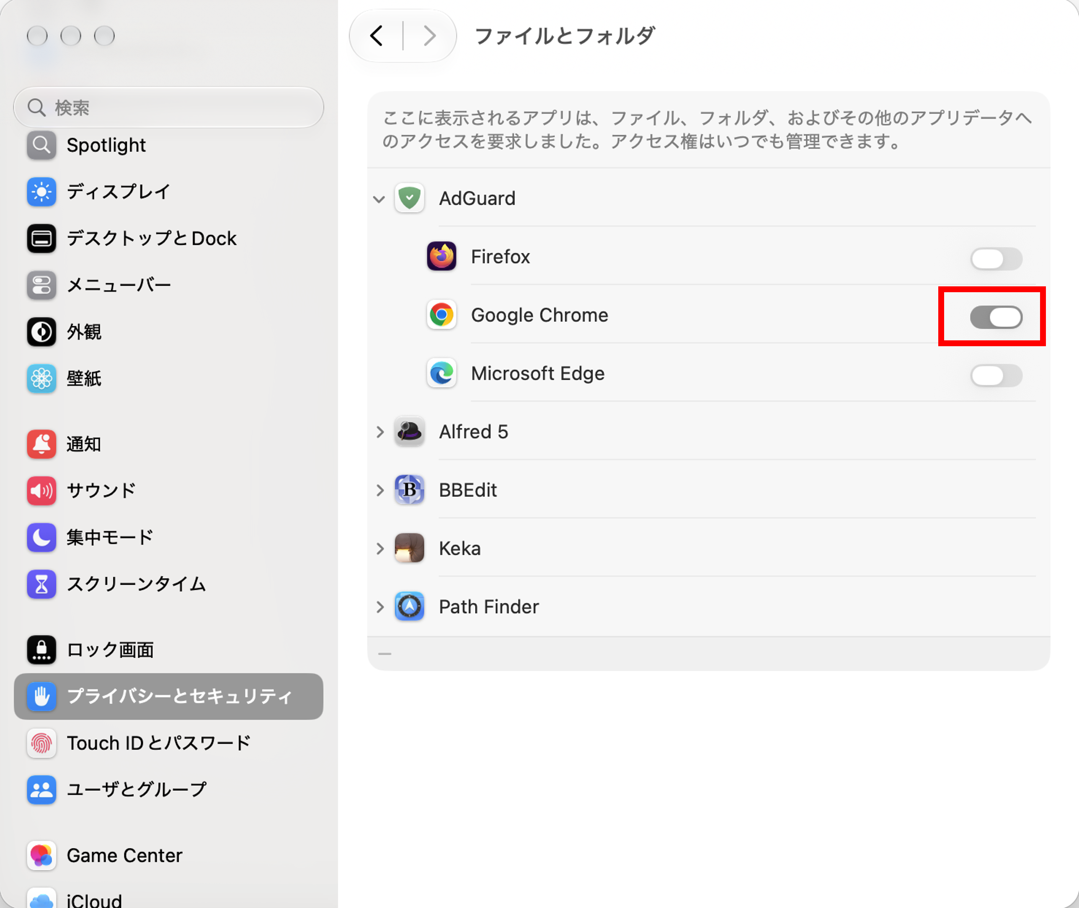Open ディスプレイ settings pane
The image size is (1079, 908).
(168, 192)
